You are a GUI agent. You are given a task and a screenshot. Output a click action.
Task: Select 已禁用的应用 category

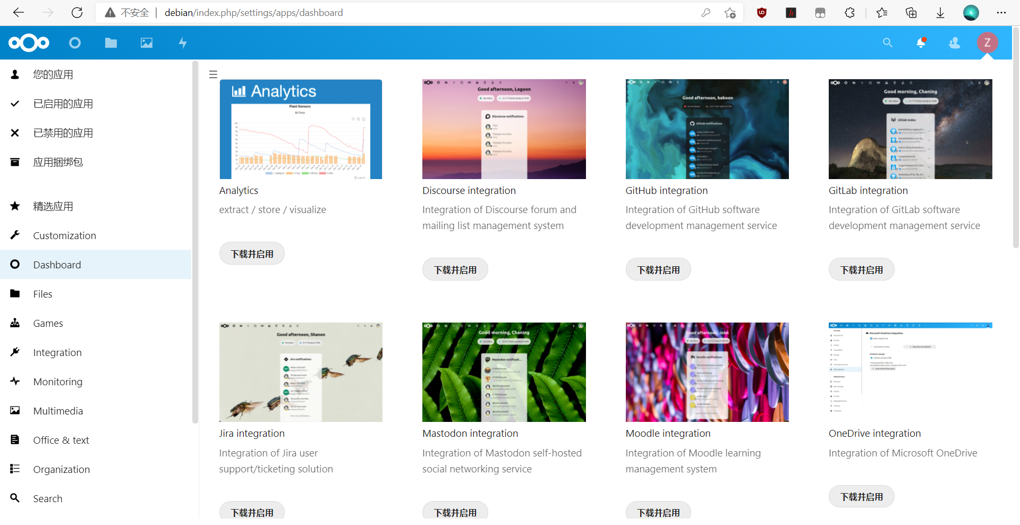[x=96, y=133]
